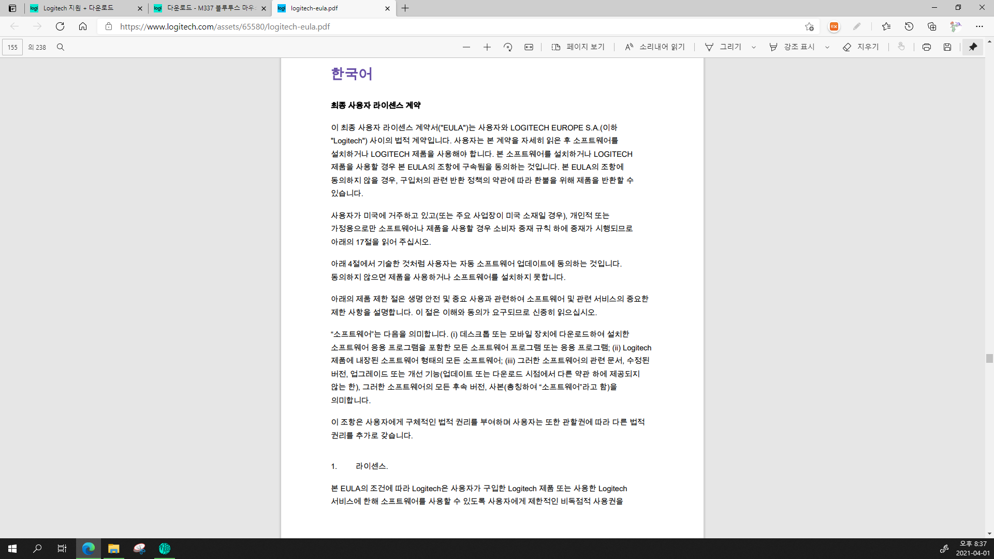Toggle the pin toolbar icon

(x=973, y=47)
